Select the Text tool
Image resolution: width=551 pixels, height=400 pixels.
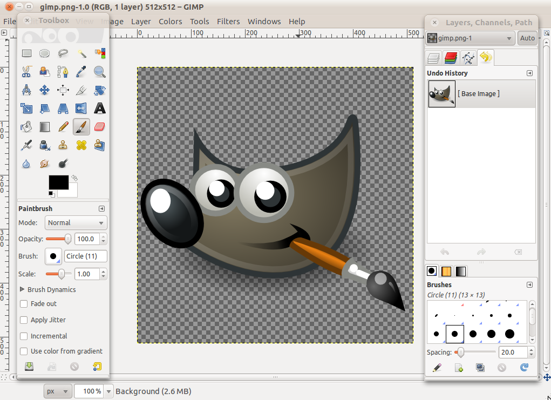point(100,109)
